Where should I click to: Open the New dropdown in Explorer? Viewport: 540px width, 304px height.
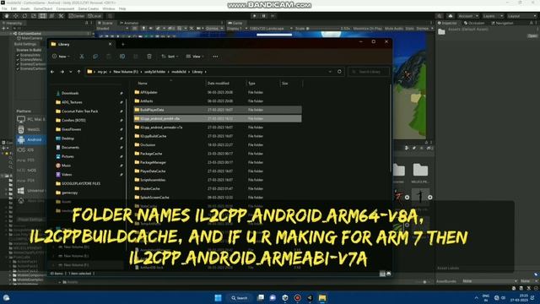[61, 57]
